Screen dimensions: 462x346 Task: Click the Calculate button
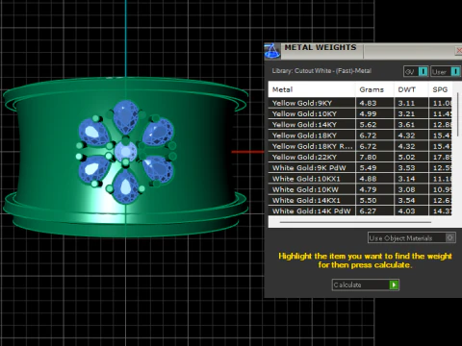click(366, 284)
